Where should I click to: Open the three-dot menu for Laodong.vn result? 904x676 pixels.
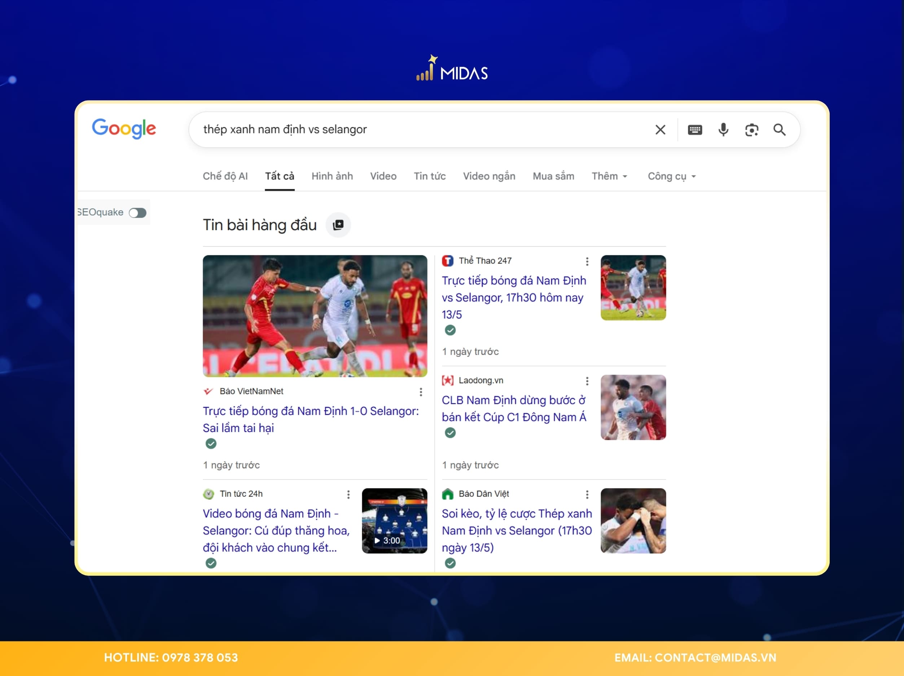click(x=587, y=381)
